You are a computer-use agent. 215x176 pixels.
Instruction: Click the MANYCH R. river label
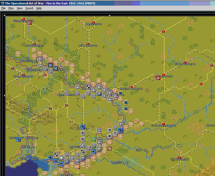[x=120, y=162]
